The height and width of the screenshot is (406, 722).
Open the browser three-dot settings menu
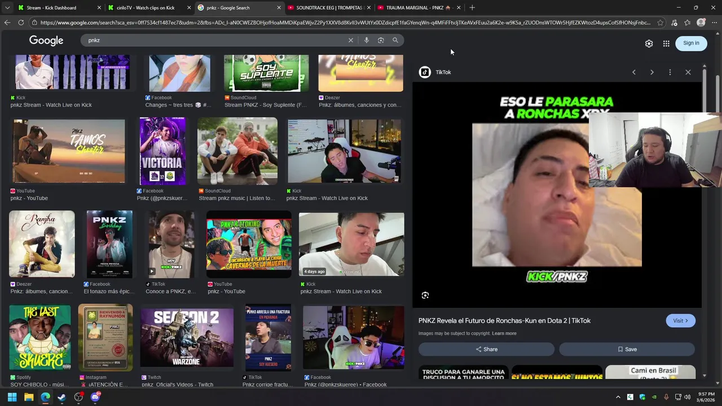click(714, 23)
